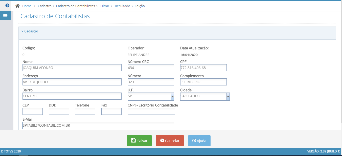342x156 pixels.
Task: Click the Fax input field
Action: point(111,111)
